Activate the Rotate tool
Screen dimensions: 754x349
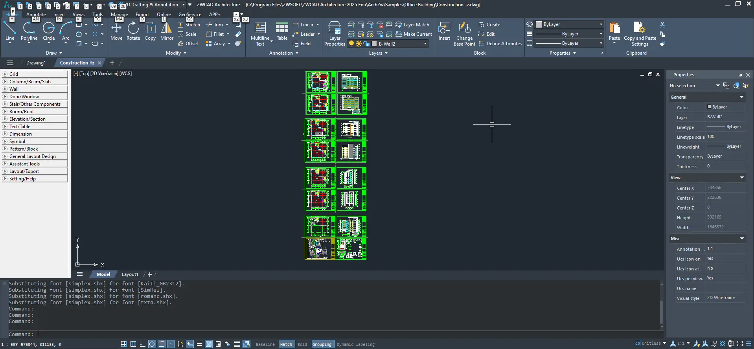[133, 31]
